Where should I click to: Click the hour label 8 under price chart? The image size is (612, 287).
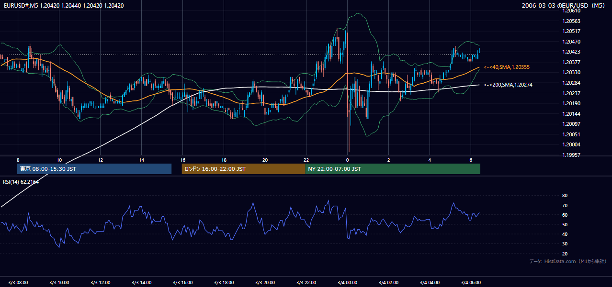point(18,160)
